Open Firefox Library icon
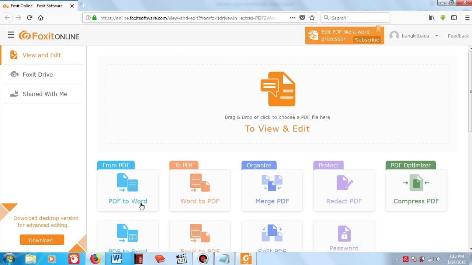This screenshot has width=472, height=265. 432,18
